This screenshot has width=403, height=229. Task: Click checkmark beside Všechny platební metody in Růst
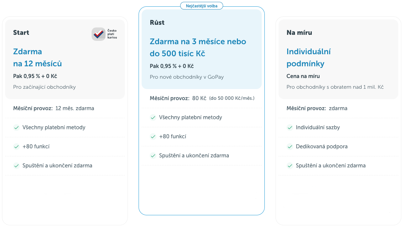tap(153, 118)
